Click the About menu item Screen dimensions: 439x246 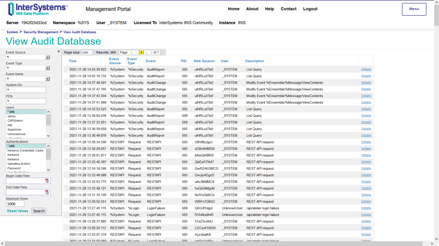(x=252, y=9)
